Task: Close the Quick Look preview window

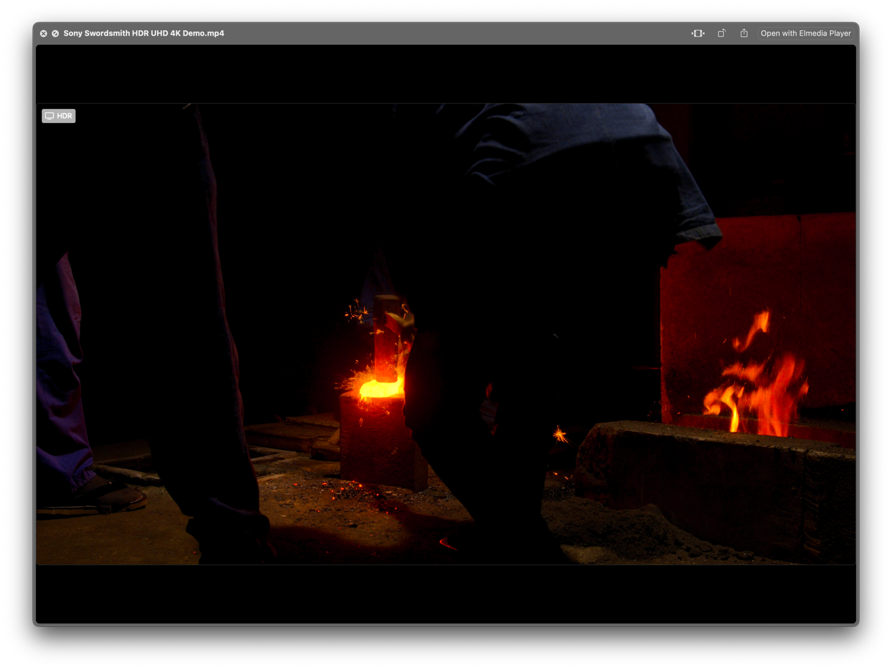Action: (43, 33)
